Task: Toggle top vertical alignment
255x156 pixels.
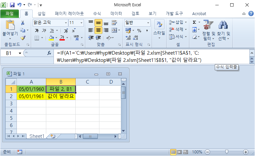Action: [x=91, y=23]
